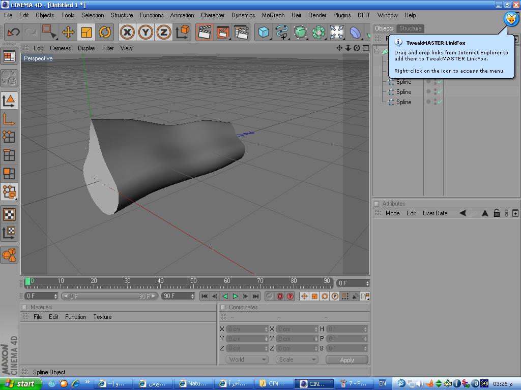Image resolution: width=521 pixels, height=390 pixels.
Task: Switch to the Objects tab
Action: click(384, 28)
